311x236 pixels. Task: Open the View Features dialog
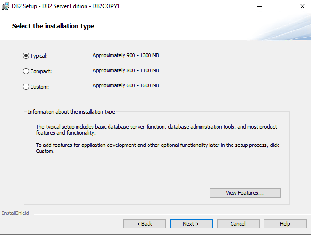245,193
